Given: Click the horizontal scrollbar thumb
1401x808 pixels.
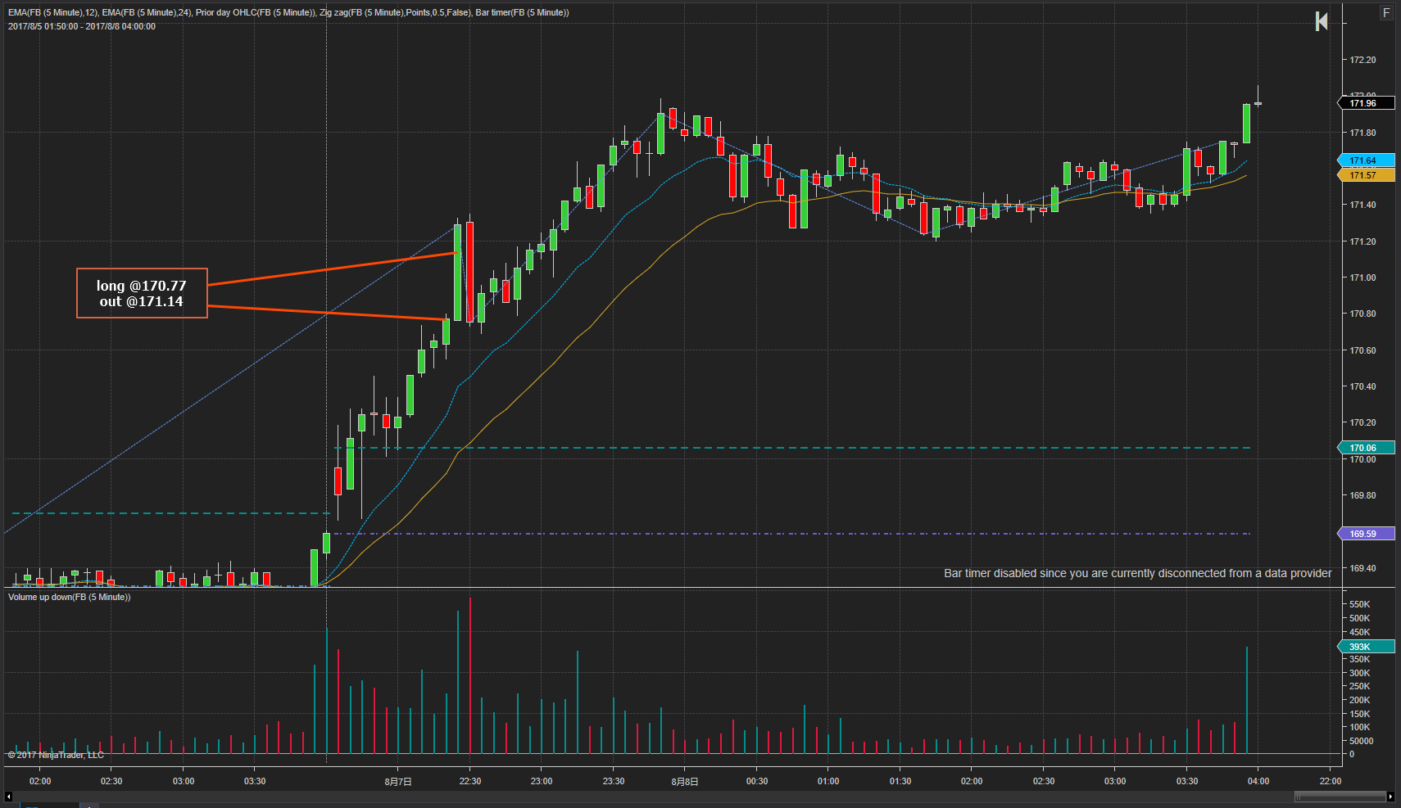Looking at the screenshot, I should click(x=1340, y=797).
